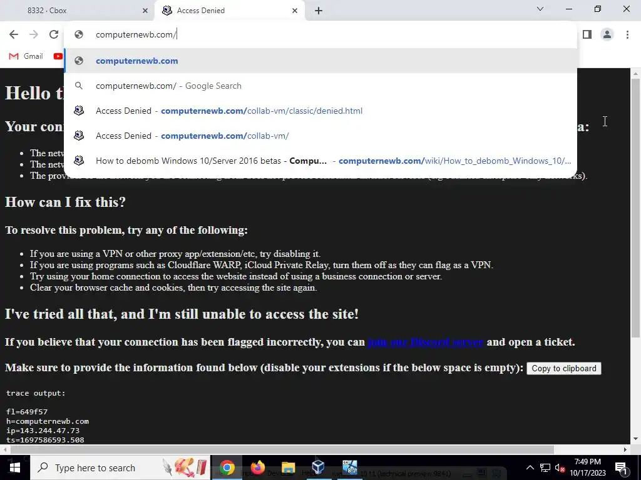Open Firefox from the taskbar
This screenshot has height=480, width=641.
(257, 467)
